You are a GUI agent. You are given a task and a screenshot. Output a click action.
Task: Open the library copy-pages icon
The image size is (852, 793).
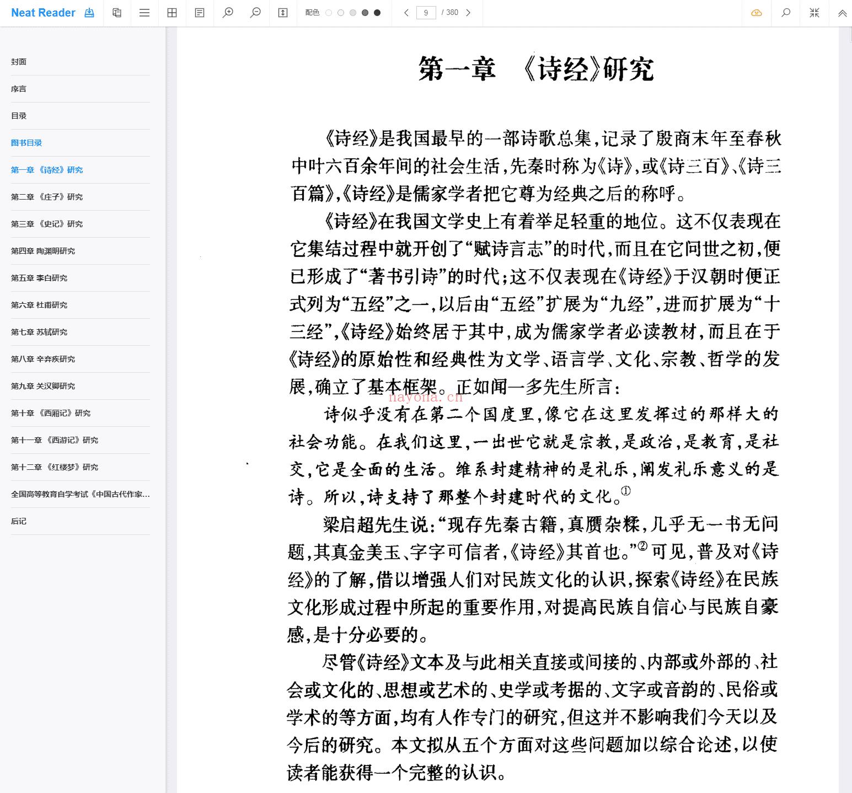pos(117,13)
